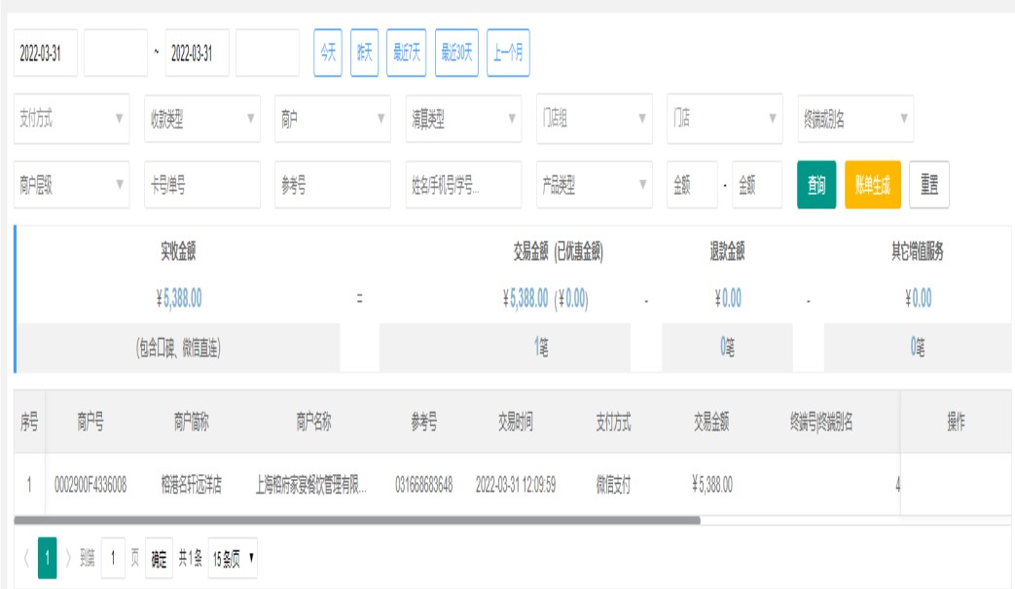1015x589 pixels.
Task: Open the 产品类型 dropdown
Action: [x=594, y=185]
